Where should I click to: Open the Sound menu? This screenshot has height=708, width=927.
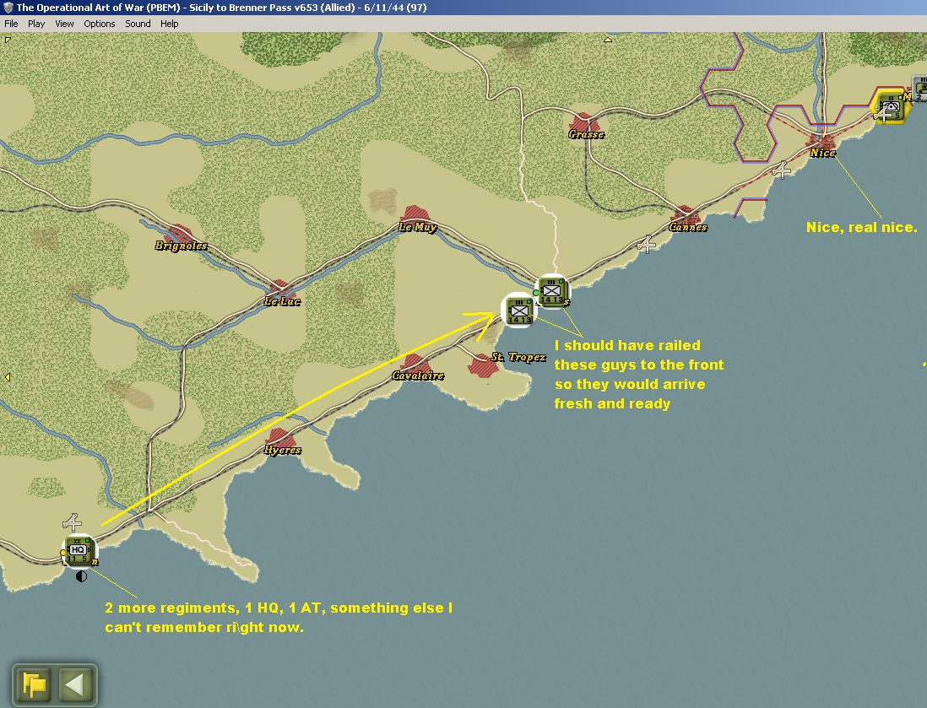pos(138,24)
